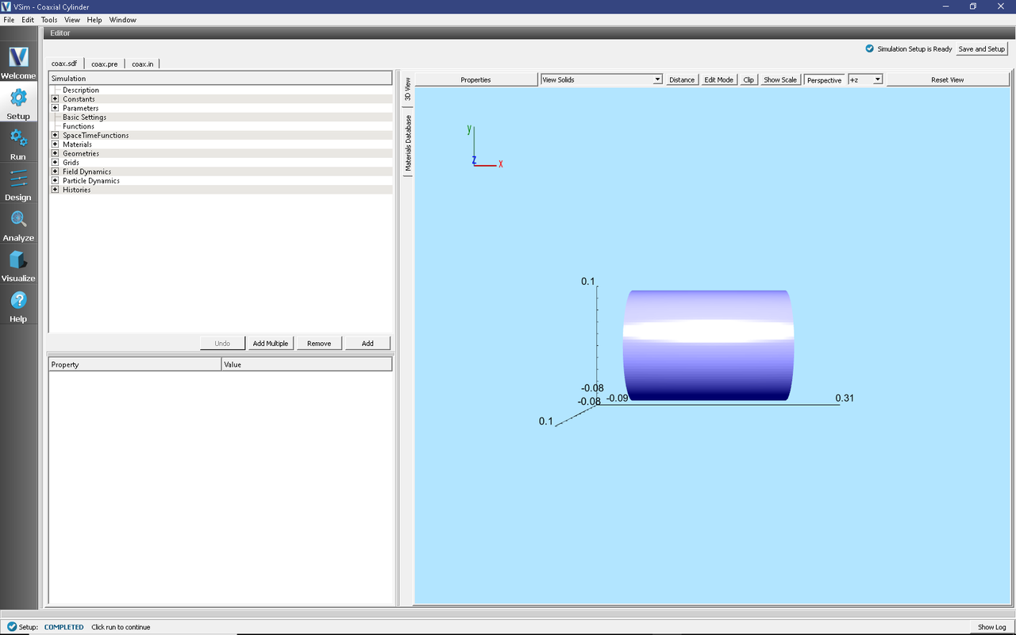The height and width of the screenshot is (635, 1016).
Task: Open the Tools menu
Action: [49, 20]
